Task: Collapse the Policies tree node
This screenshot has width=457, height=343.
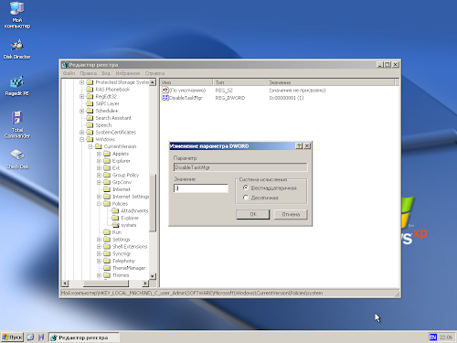Action: pyautogui.click(x=99, y=203)
